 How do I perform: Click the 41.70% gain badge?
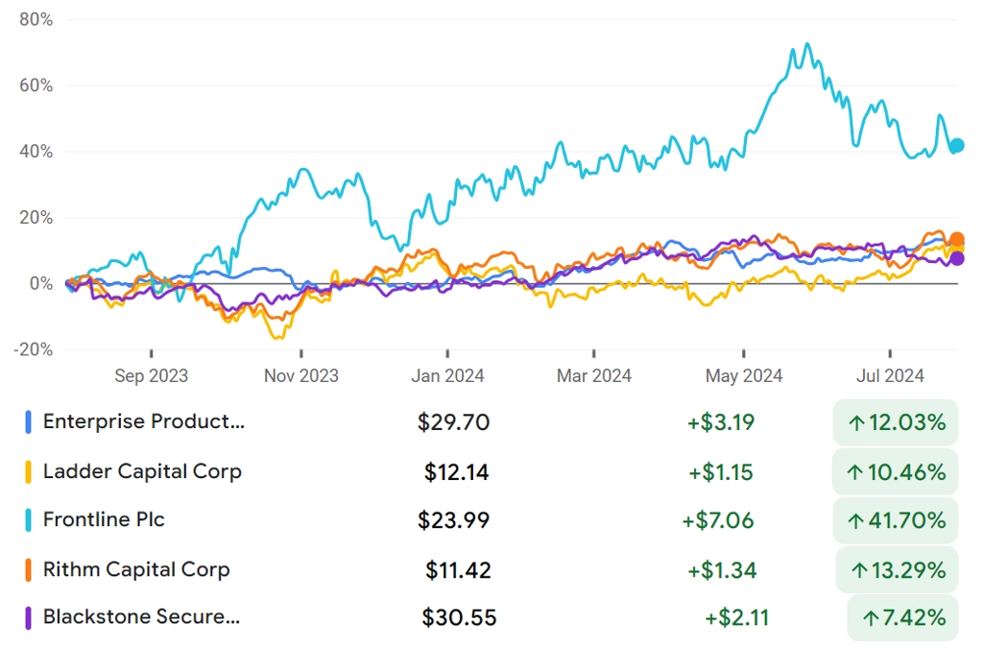(896, 520)
